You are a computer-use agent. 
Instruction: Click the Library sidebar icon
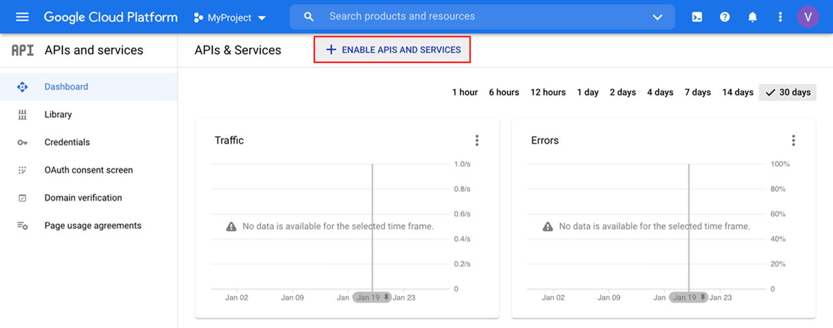(x=22, y=114)
